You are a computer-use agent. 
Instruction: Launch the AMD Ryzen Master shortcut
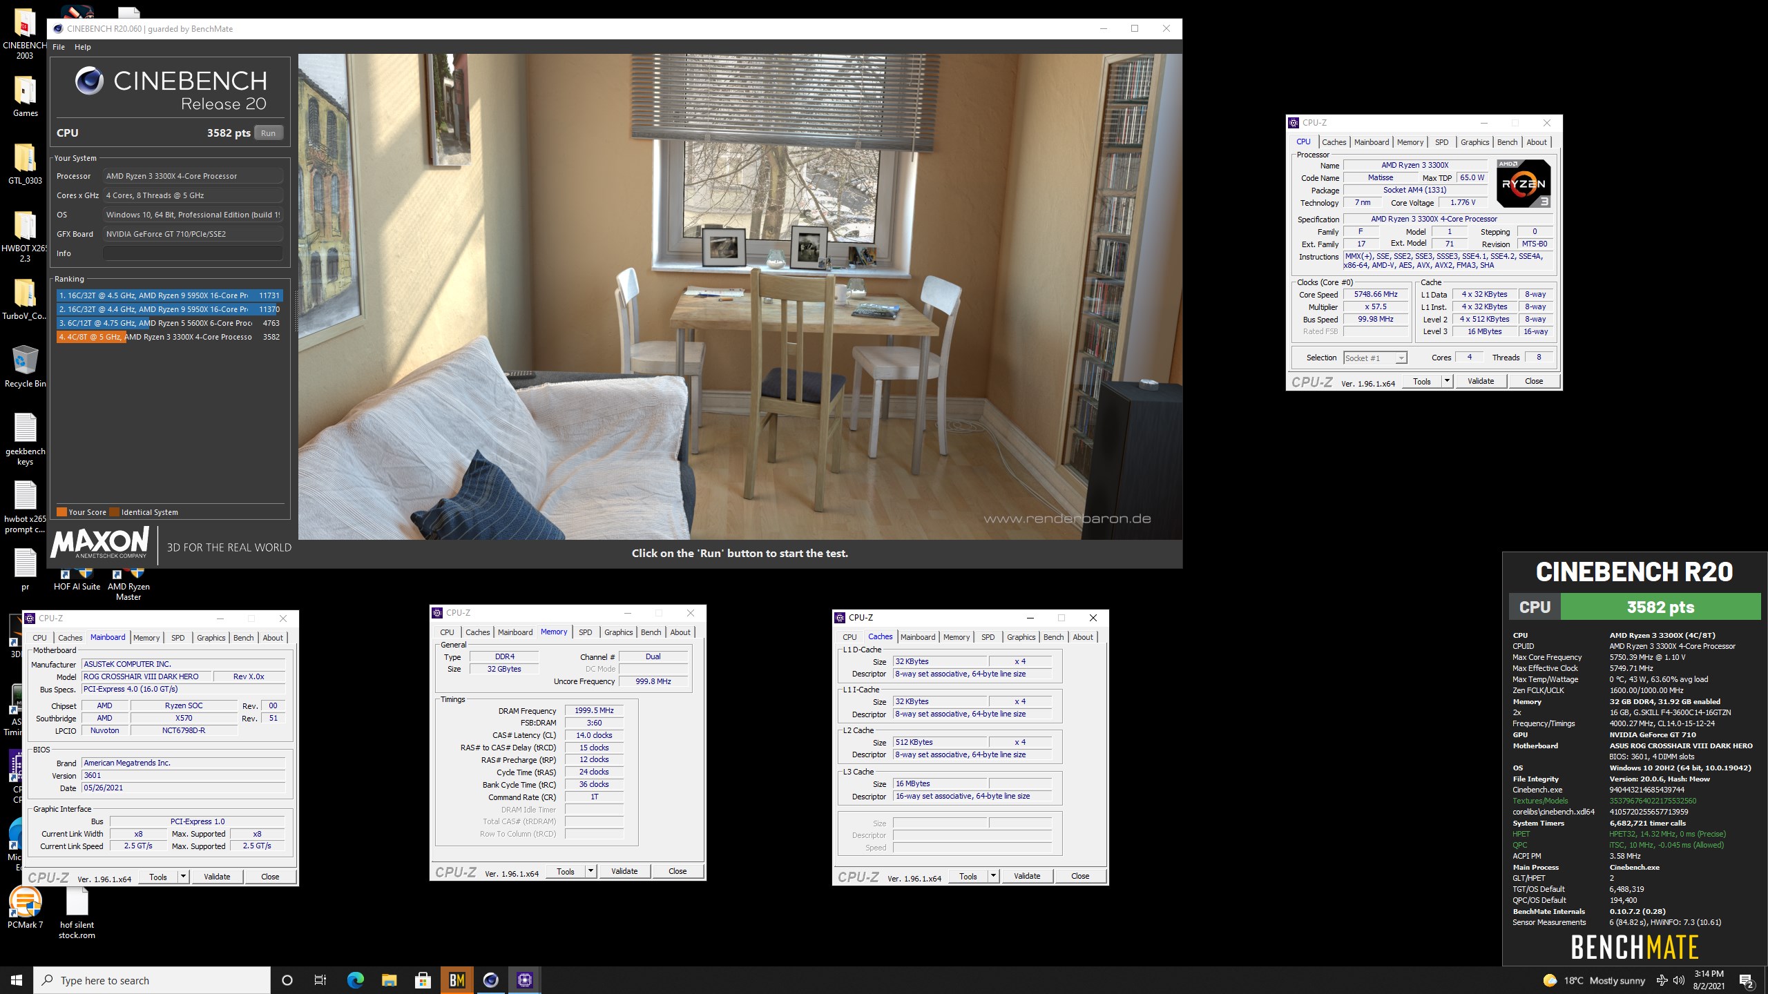click(x=128, y=585)
